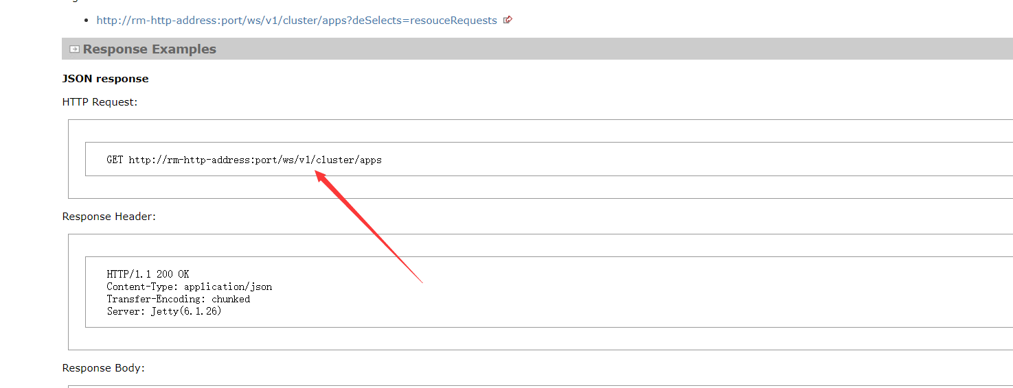Viewport: 1013px width, 388px height.
Task: Click the Content-Type: application/json line
Action: (190, 287)
